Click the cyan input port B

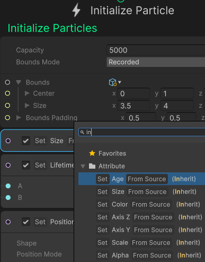(x=8, y=197)
